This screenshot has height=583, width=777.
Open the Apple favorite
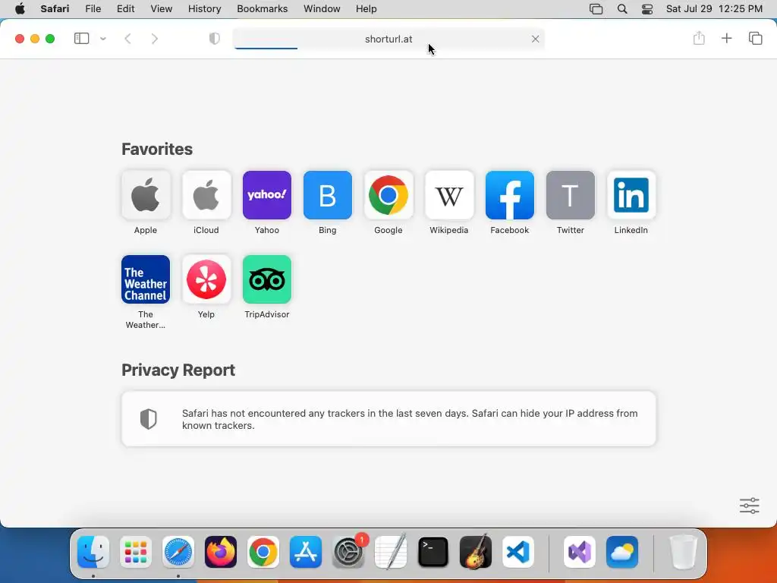pos(146,195)
